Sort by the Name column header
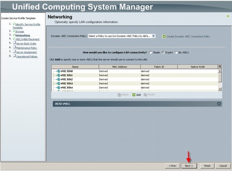 [75, 67]
